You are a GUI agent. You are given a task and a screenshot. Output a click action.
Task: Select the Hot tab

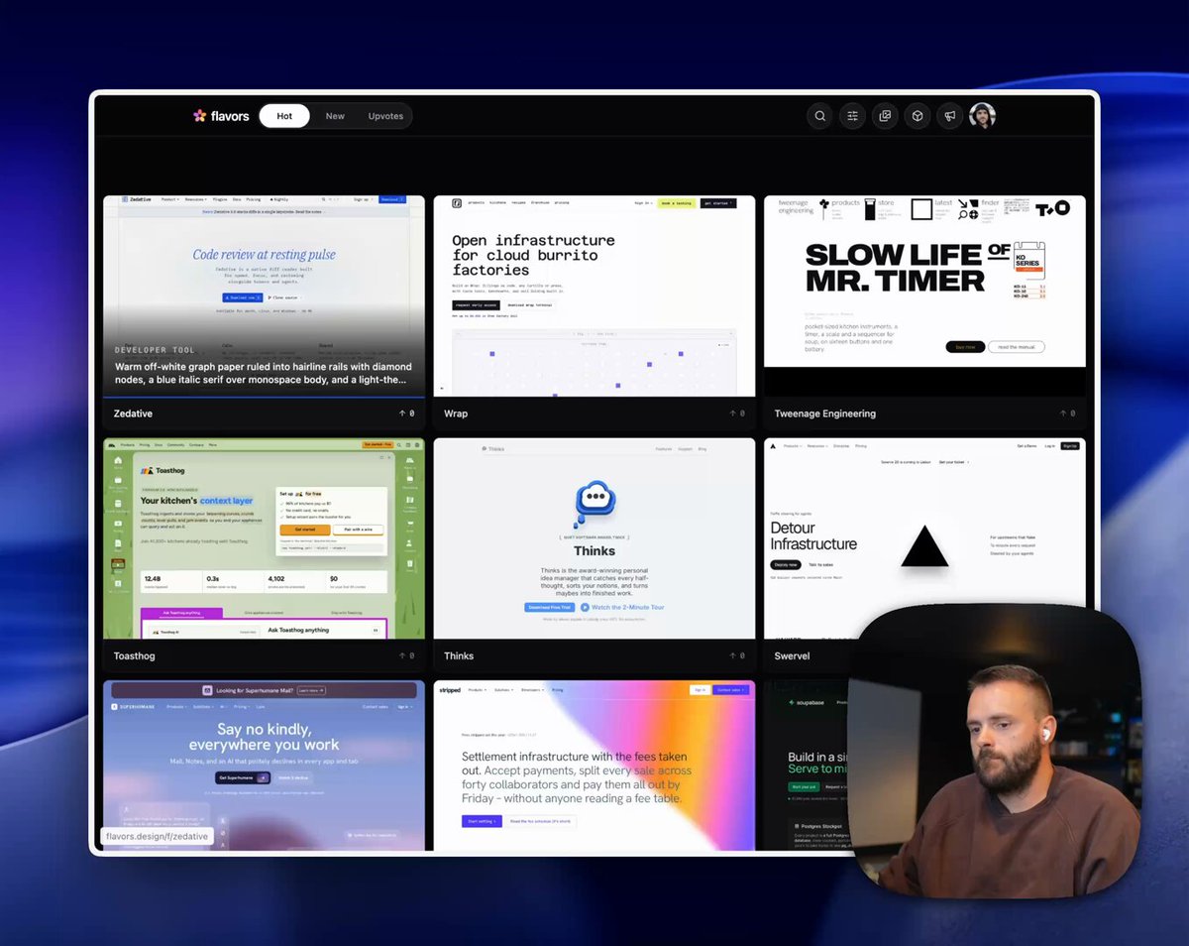(x=284, y=116)
